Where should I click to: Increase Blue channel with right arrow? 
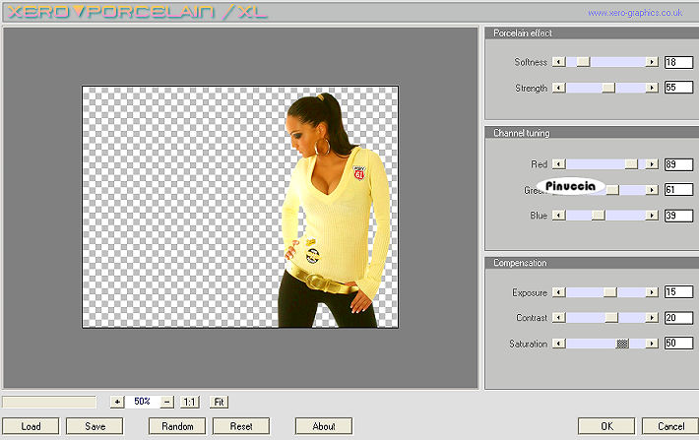tap(652, 216)
